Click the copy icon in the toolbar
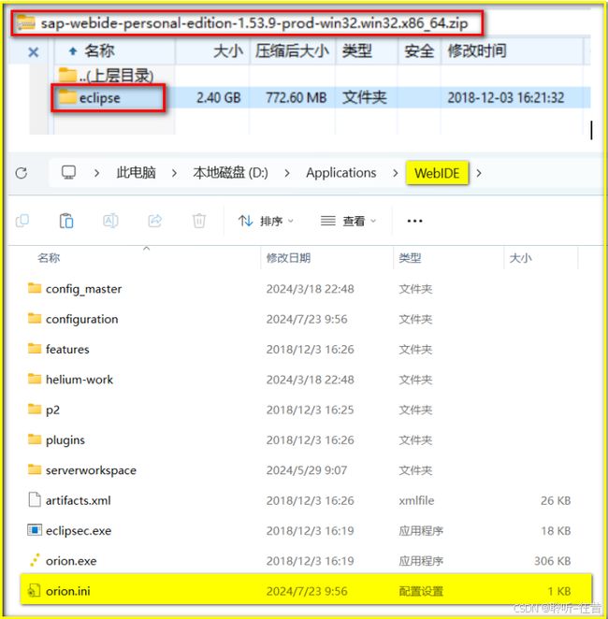The height and width of the screenshot is (619, 608). click(22, 221)
